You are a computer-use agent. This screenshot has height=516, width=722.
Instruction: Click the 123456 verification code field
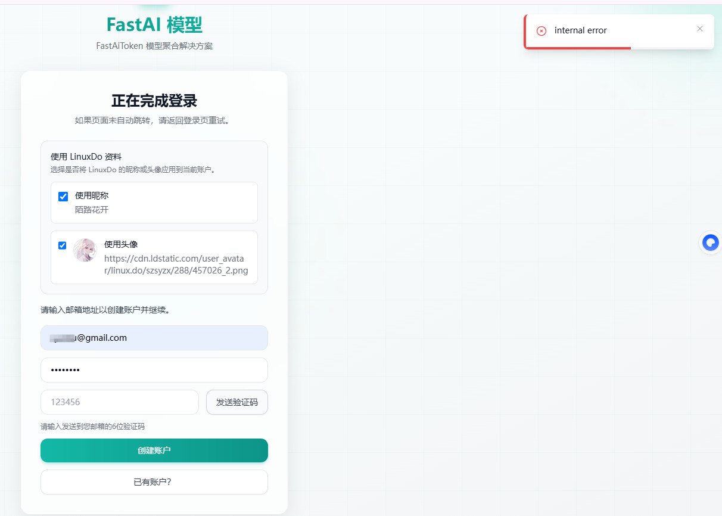[x=120, y=402]
